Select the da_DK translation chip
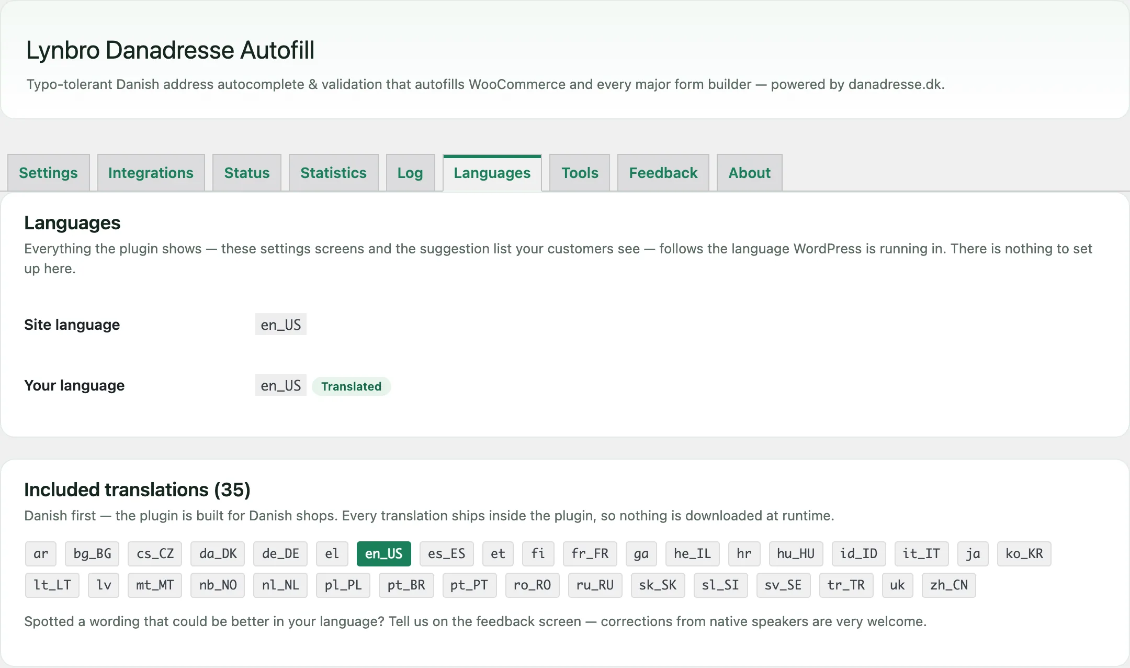This screenshot has width=1130, height=668. [x=218, y=554]
